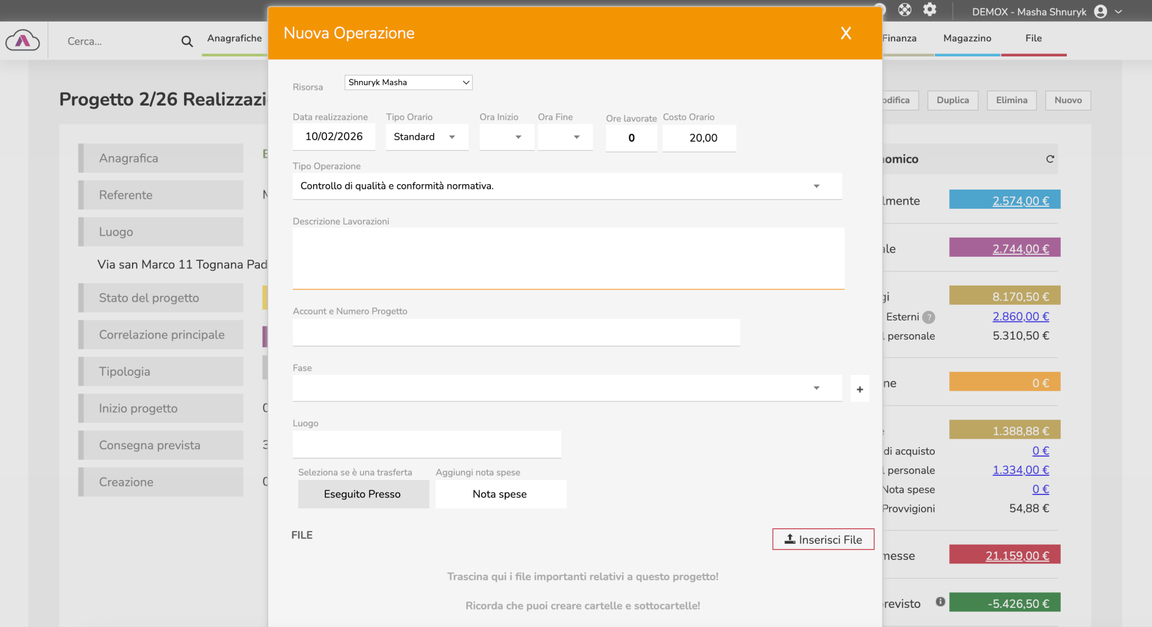
Task: Click the cloud logo icon
Action: (23, 41)
